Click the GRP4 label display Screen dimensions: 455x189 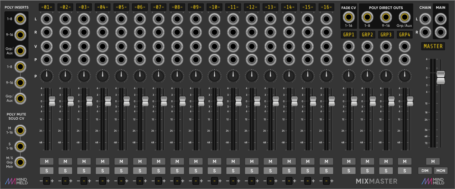click(404, 35)
